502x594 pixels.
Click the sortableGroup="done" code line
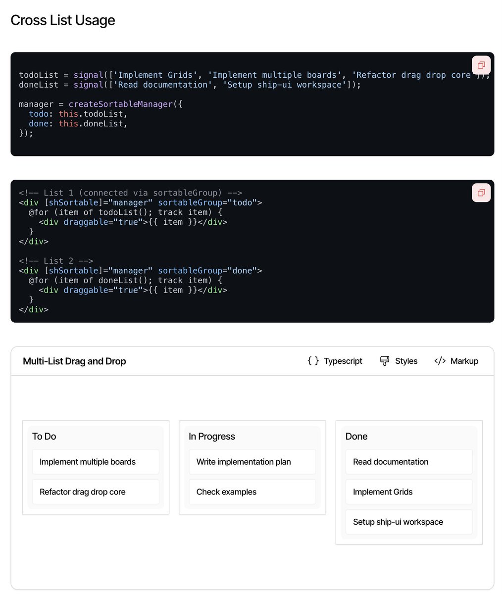tap(140, 271)
